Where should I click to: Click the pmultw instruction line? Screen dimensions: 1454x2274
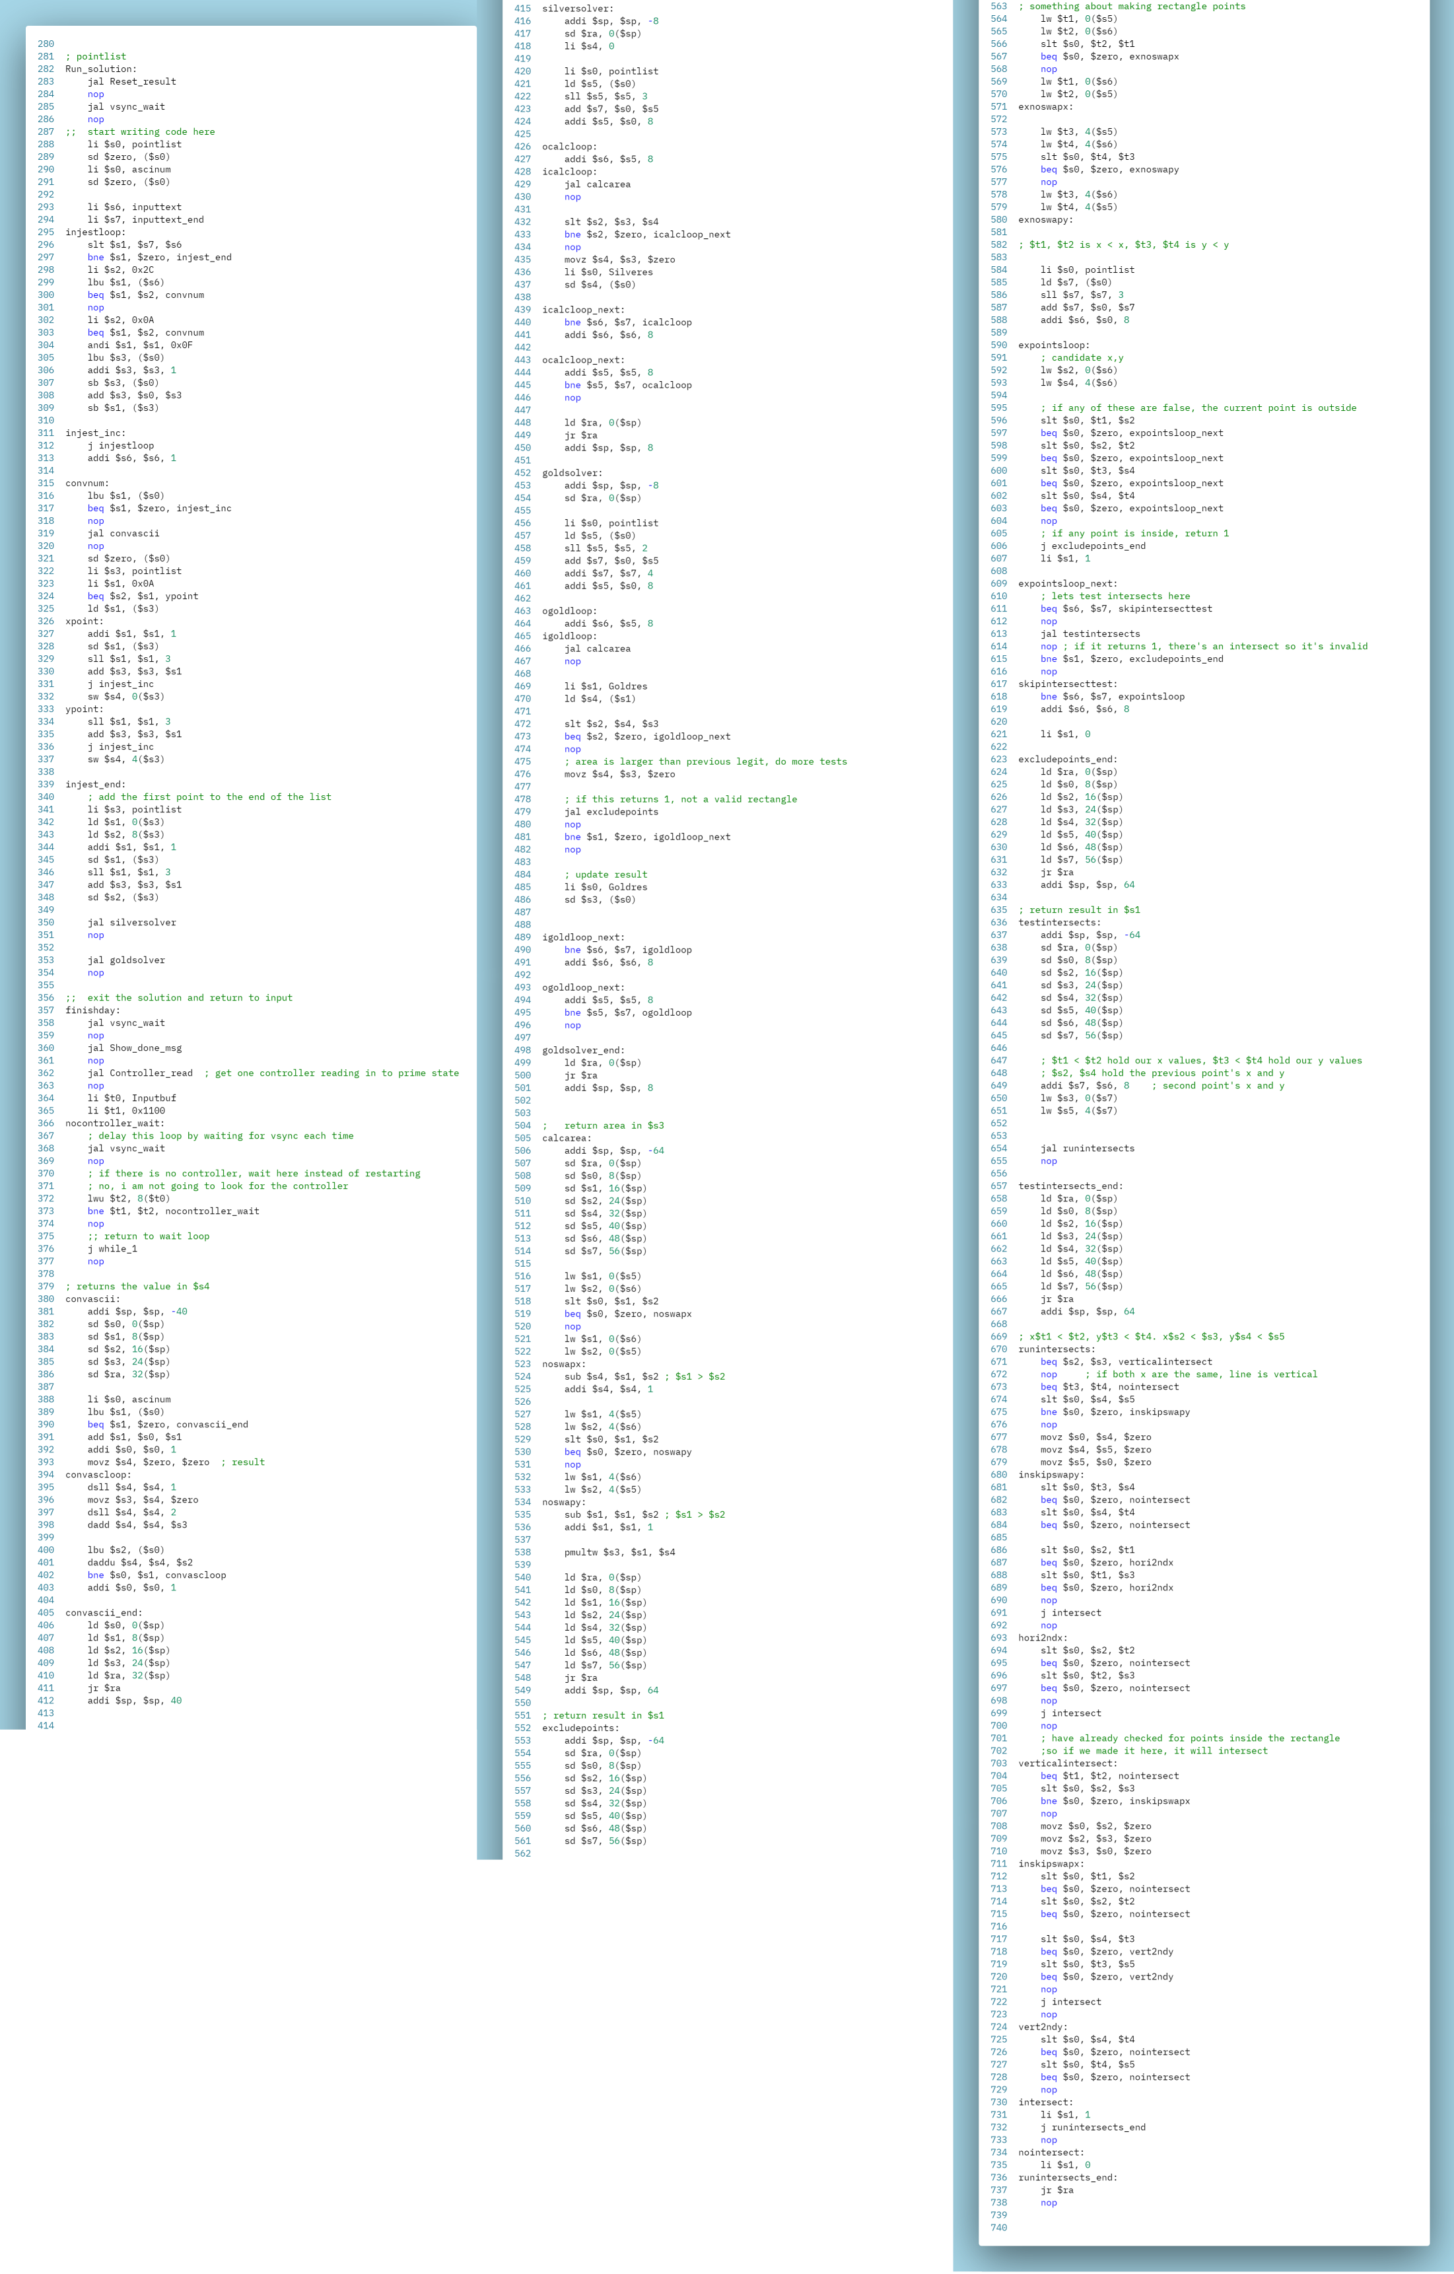click(x=619, y=1553)
